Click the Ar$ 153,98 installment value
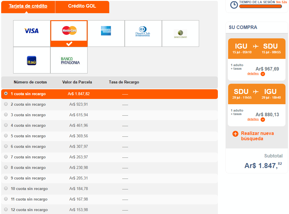289x214 pixels. (78, 210)
